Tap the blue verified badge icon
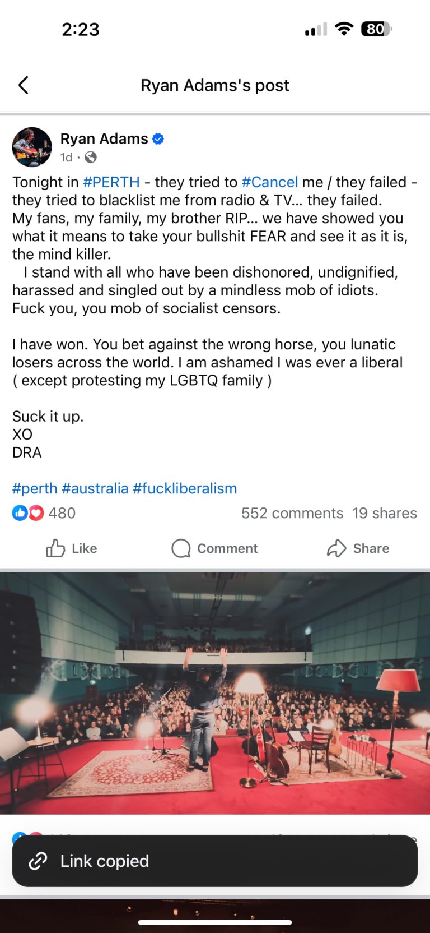Viewport: 430px width, 933px height. click(x=158, y=139)
